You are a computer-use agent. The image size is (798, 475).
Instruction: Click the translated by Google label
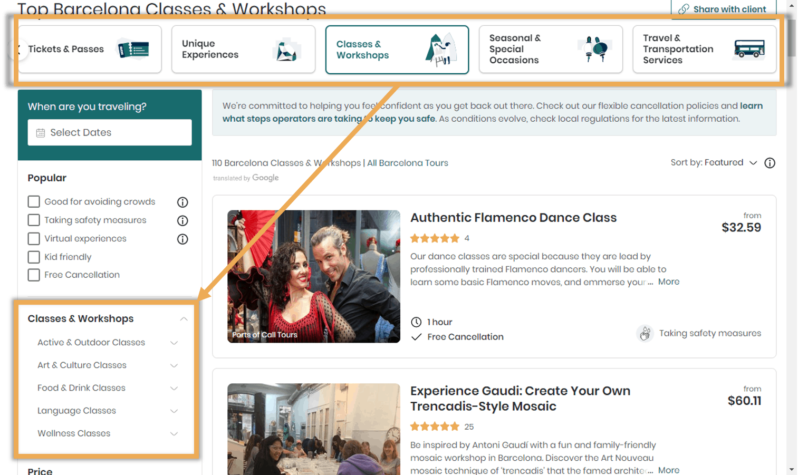click(246, 178)
